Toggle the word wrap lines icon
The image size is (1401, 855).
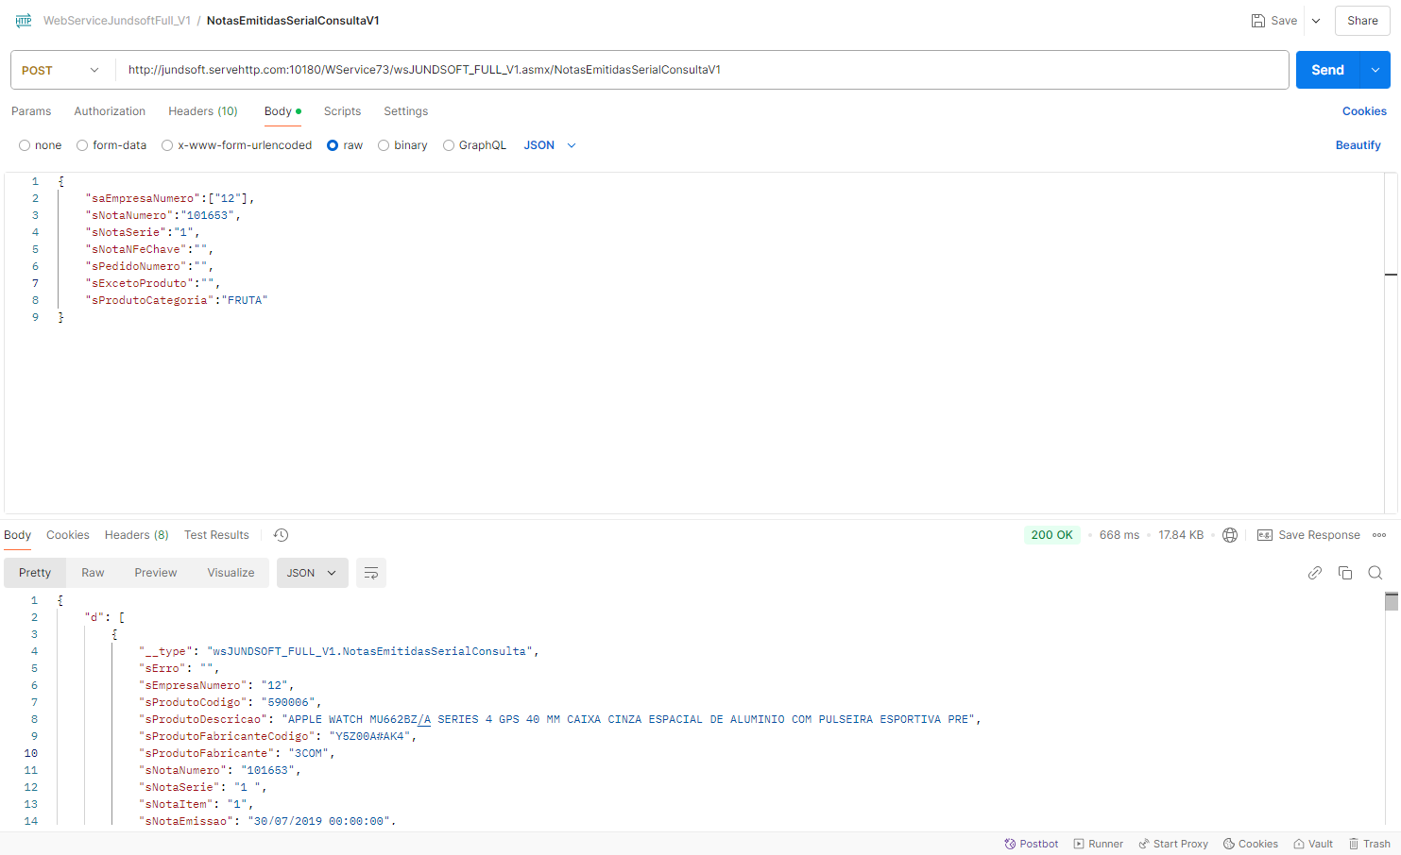click(371, 573)
